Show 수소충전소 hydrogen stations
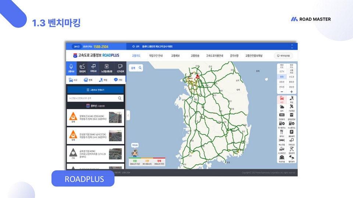 click(291, 125)
